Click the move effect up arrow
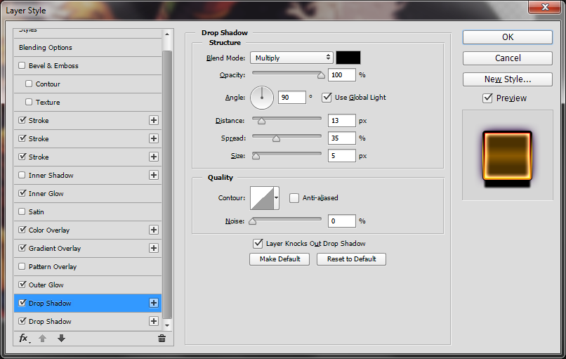 click(43, 339)
